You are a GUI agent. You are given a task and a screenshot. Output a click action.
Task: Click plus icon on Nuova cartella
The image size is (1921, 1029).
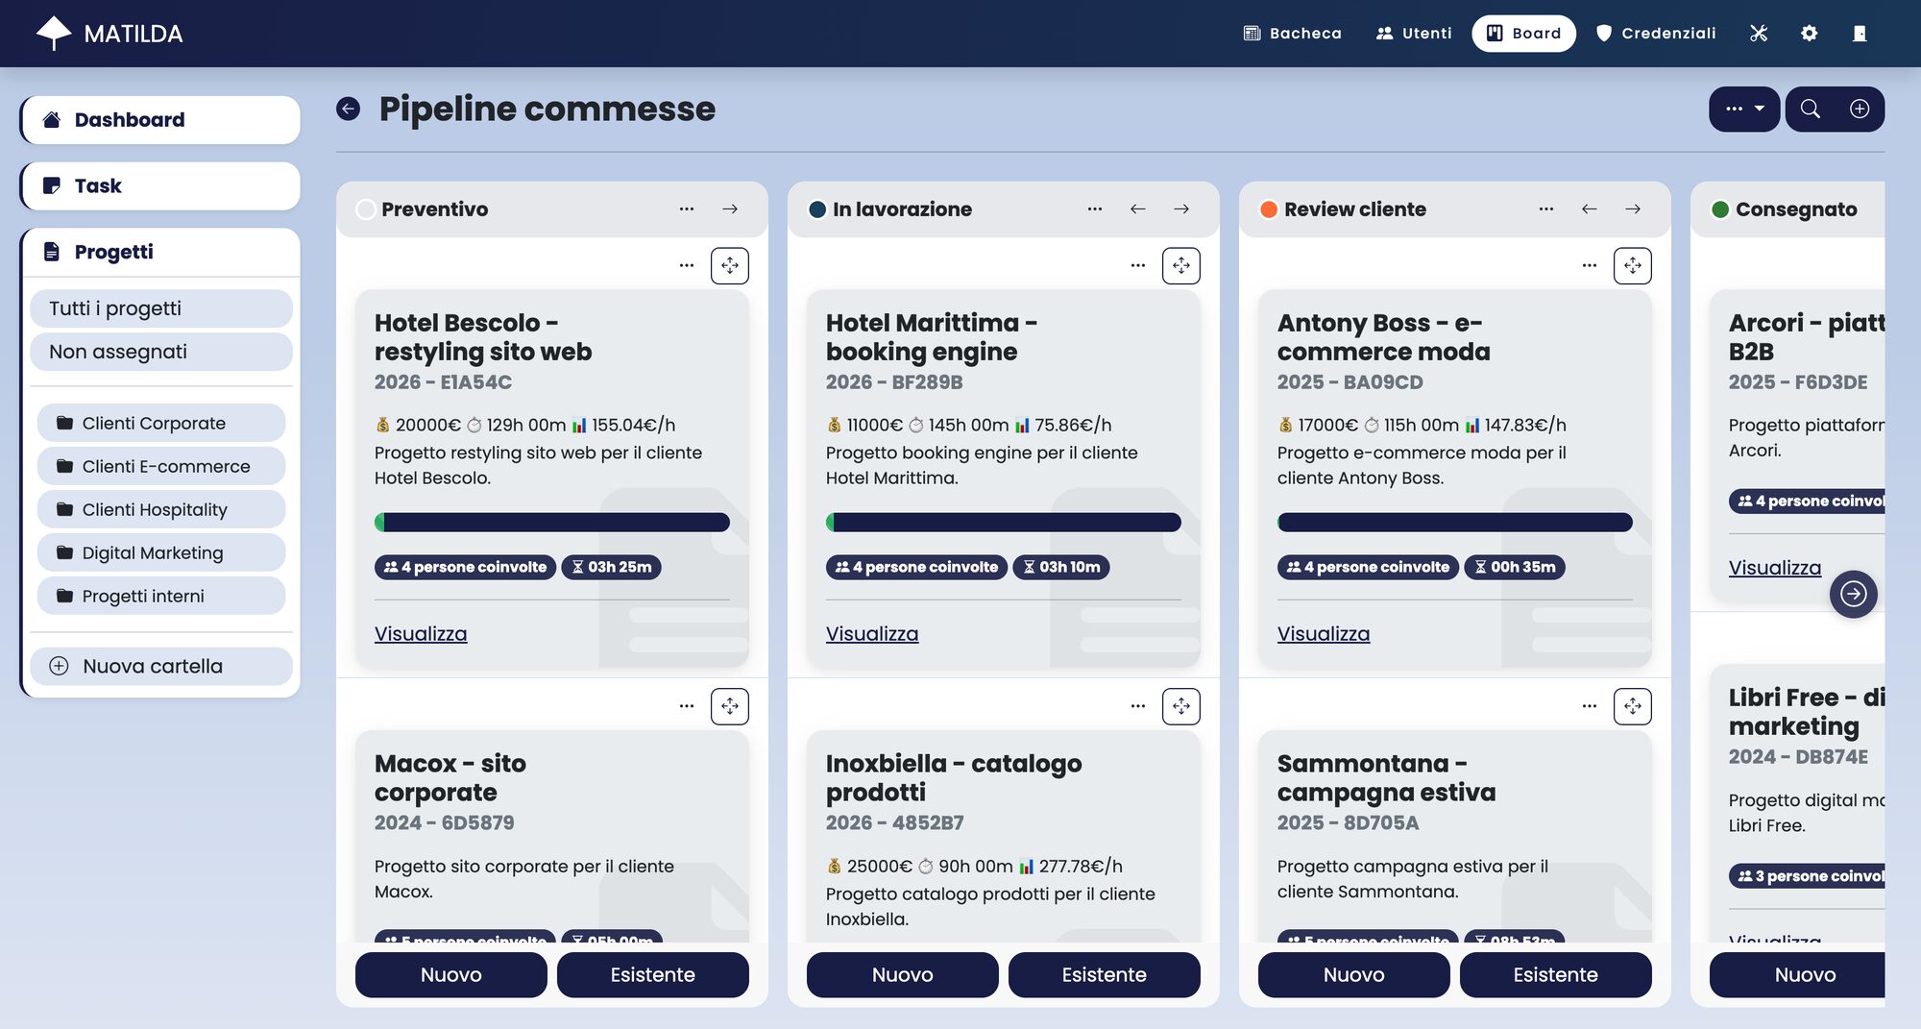click(59, 666)
